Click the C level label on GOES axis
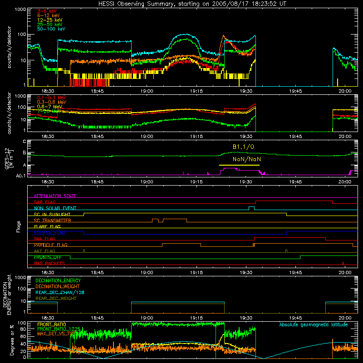This screenshot has width=363, height=363. (25, 142)
